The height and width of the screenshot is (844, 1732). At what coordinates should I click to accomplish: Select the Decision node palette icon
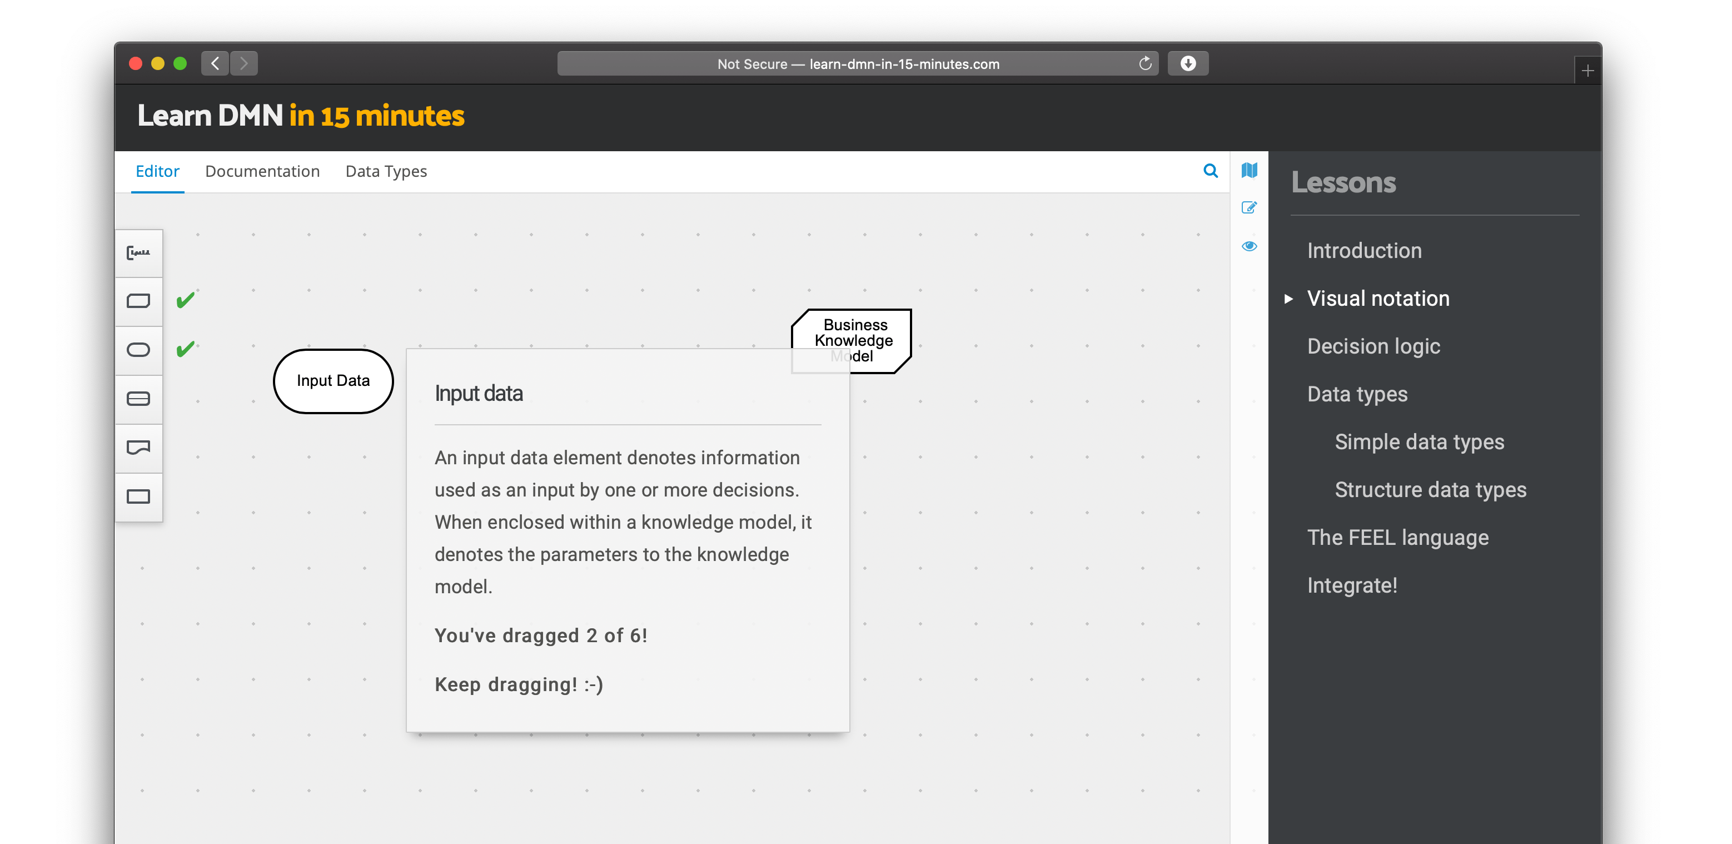[x=138, y=301]
